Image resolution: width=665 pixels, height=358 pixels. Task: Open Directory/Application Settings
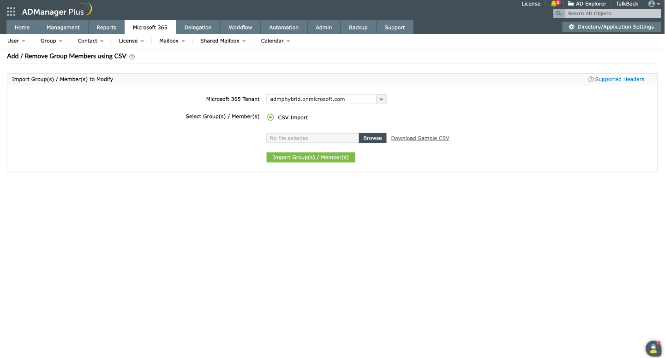point(611,27)
